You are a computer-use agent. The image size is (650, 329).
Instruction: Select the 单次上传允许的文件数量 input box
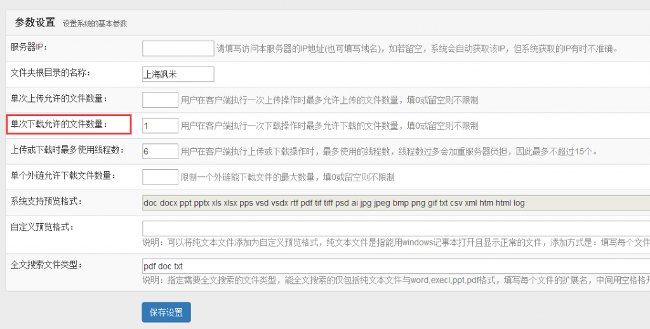(160, 100)
